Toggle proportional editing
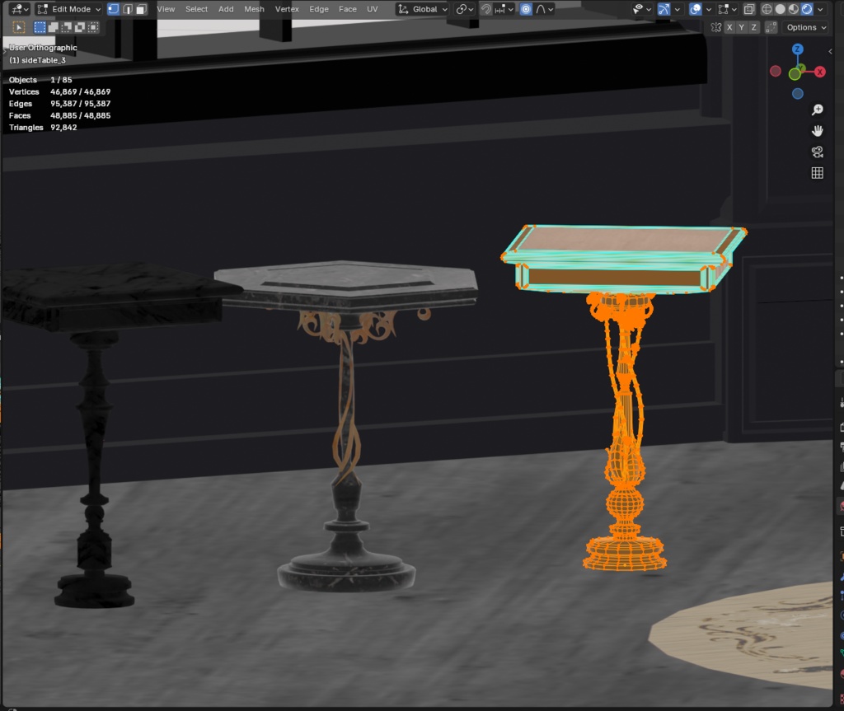This screenshot has width=844, height=711. coord(526,9)
